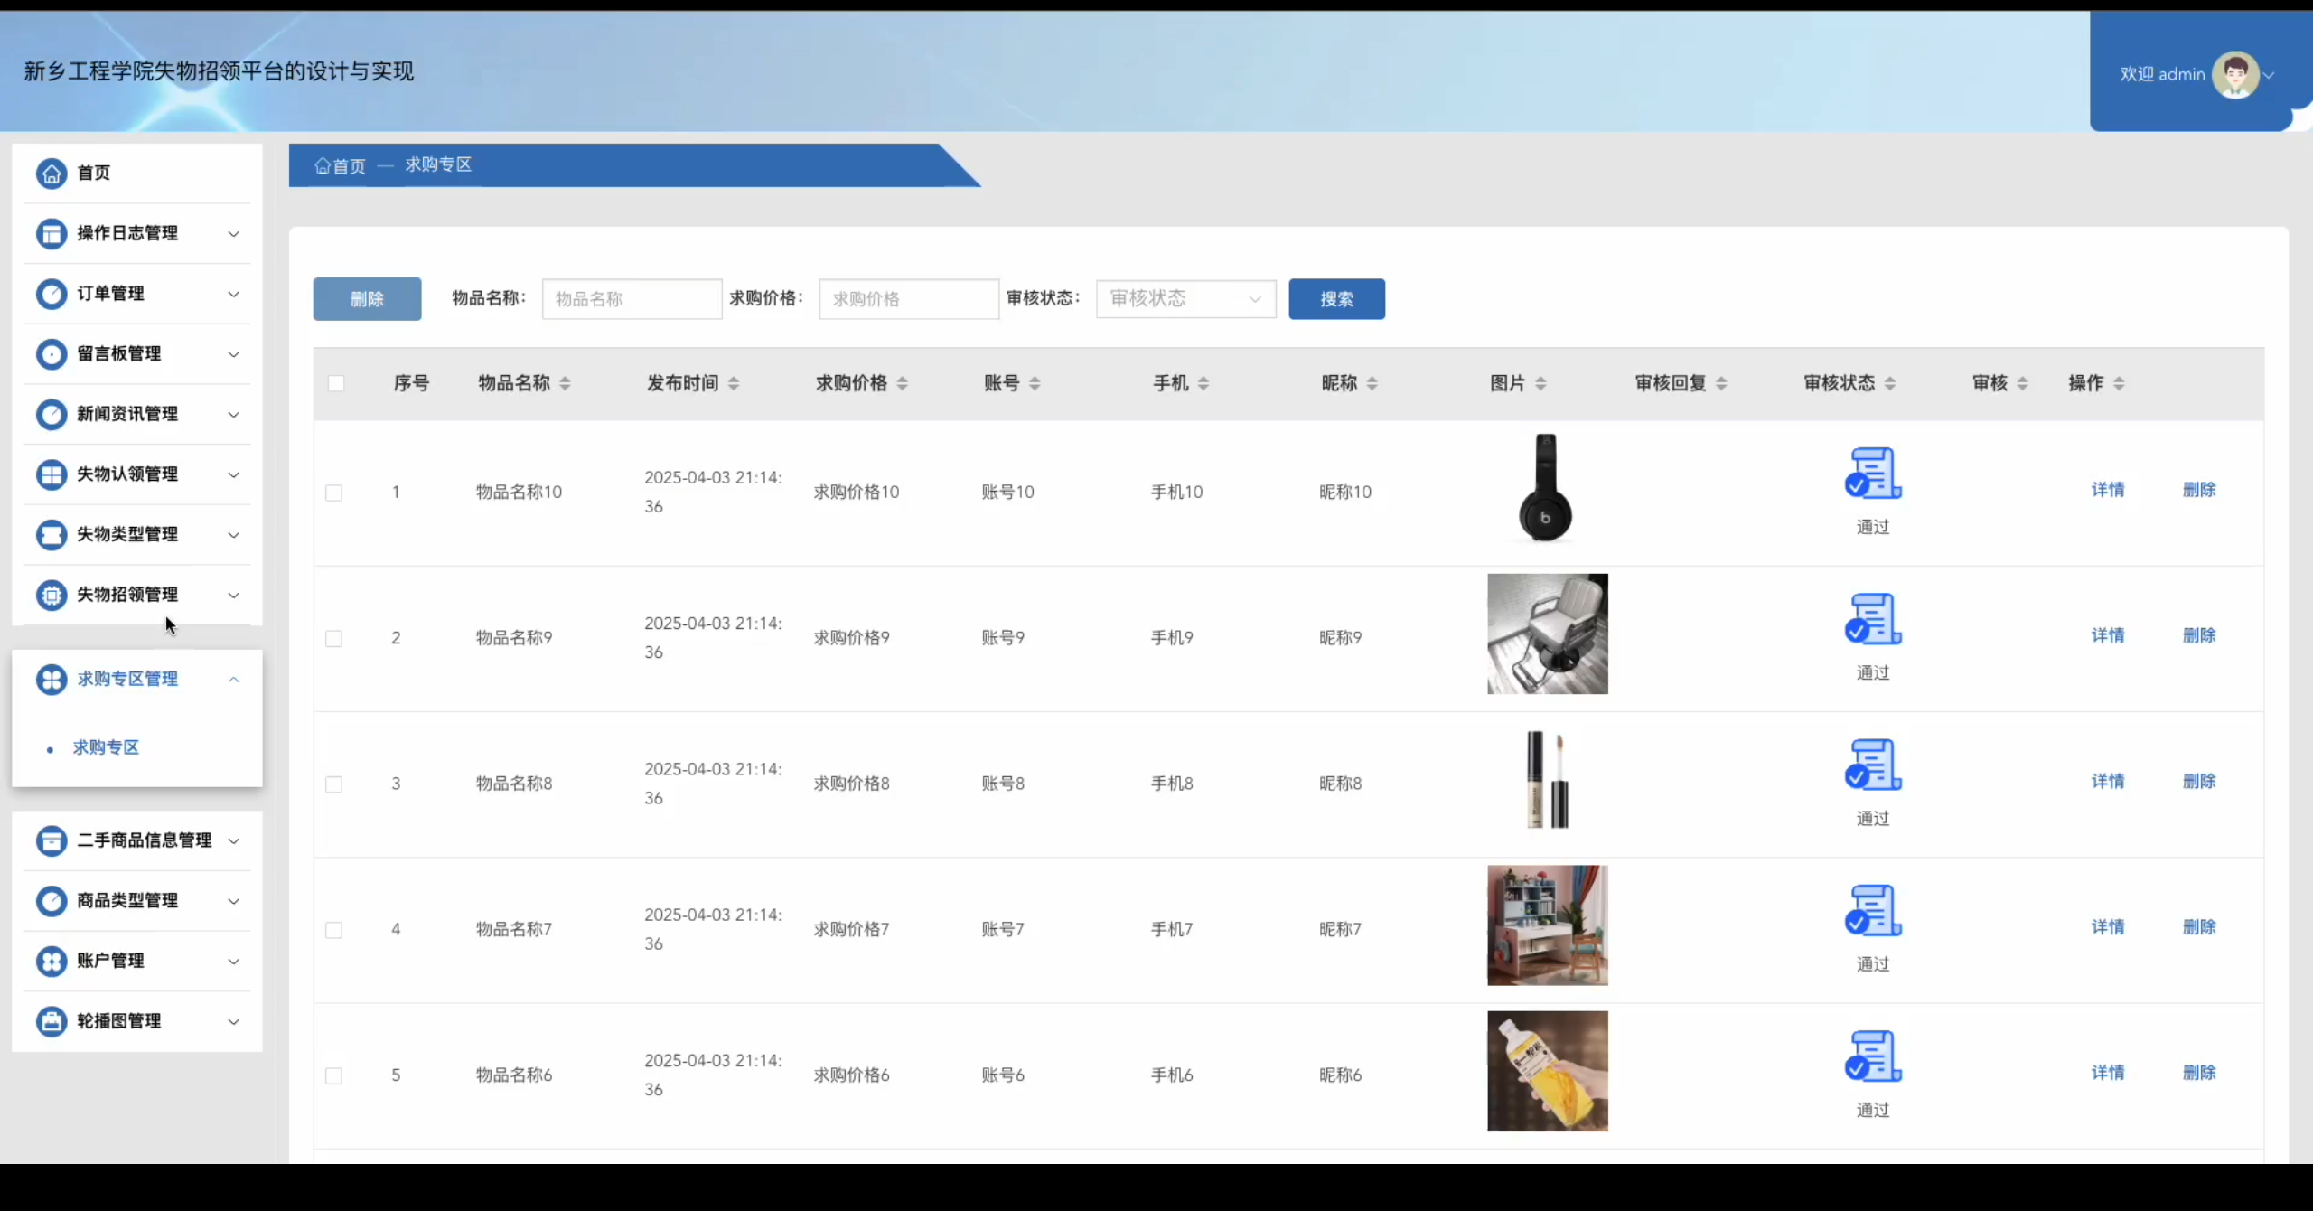This screenshot has width=2313, height=1211.
Task: Click admin user avatar icon
Action: pyautogui.click(x=2235, y=74)
